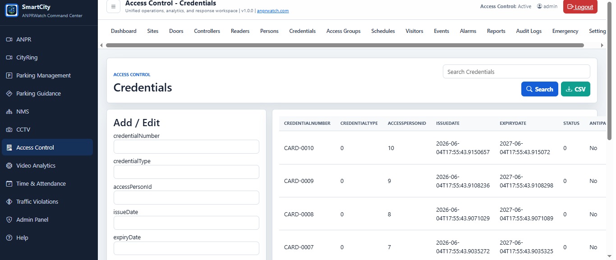
Task: Switch to the Credentials tab
Action: [x=303, y=31]
